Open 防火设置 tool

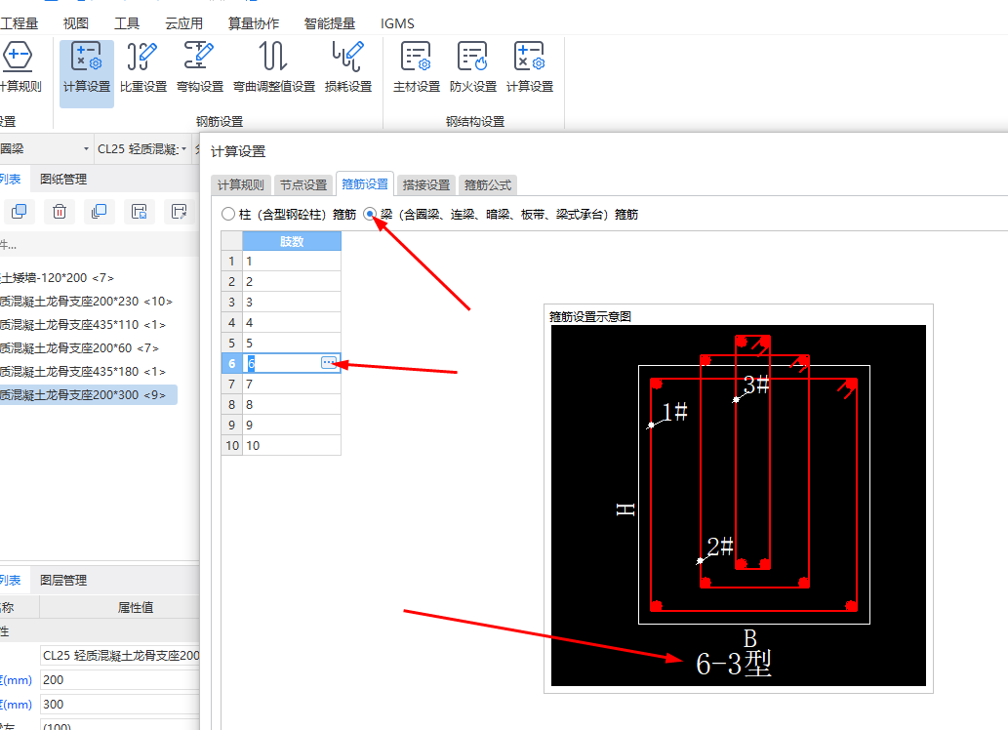(473, 67)
